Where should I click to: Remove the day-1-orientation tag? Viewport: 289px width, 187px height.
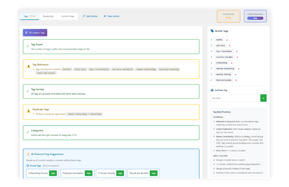pos(237,52)
